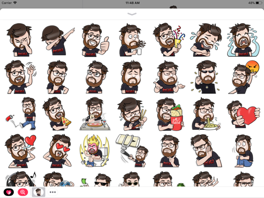Tap the Wi-Fi icon in status bar
This screenshot has width=264, height=198.
click(15, 3)
